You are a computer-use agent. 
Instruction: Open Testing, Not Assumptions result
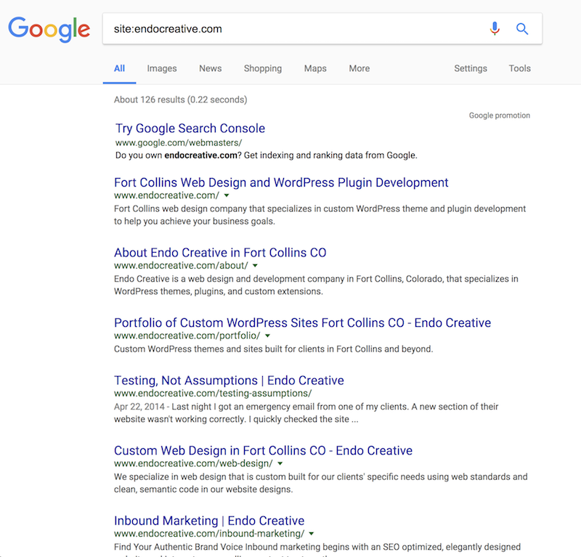229,381
